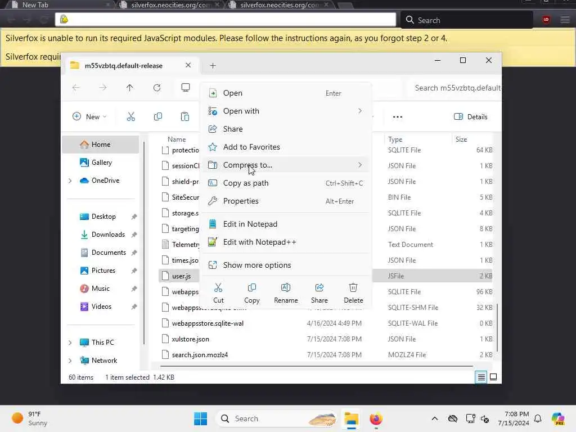Choose Edit in Notepad
This screenshot has height=432, width=576.
tap(286, 224)
